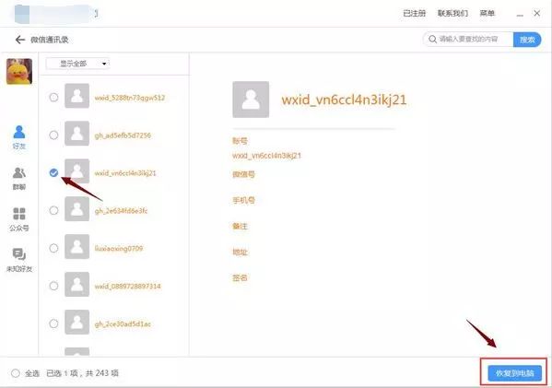The height and width of the screenshot is (388, 552).
Task: Open contact liuxiaoxing0709
Action: (x=119, y=248)
